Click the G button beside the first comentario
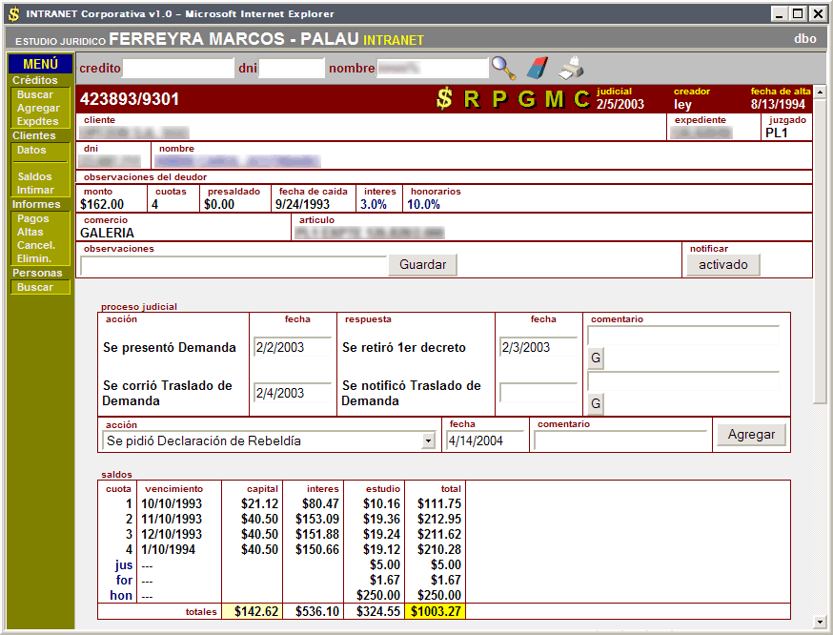 (596, 358)
